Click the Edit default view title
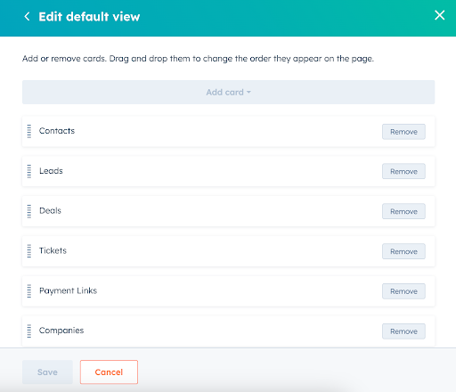 pos(89,17)
